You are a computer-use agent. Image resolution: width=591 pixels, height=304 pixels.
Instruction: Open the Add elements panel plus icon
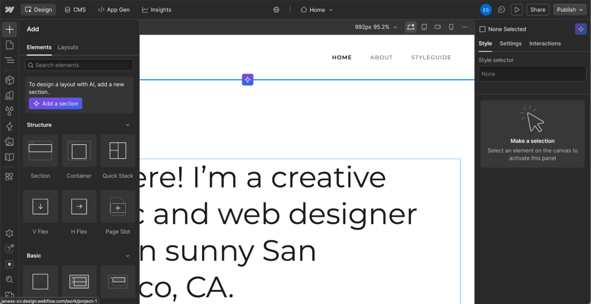pos(9,29)
